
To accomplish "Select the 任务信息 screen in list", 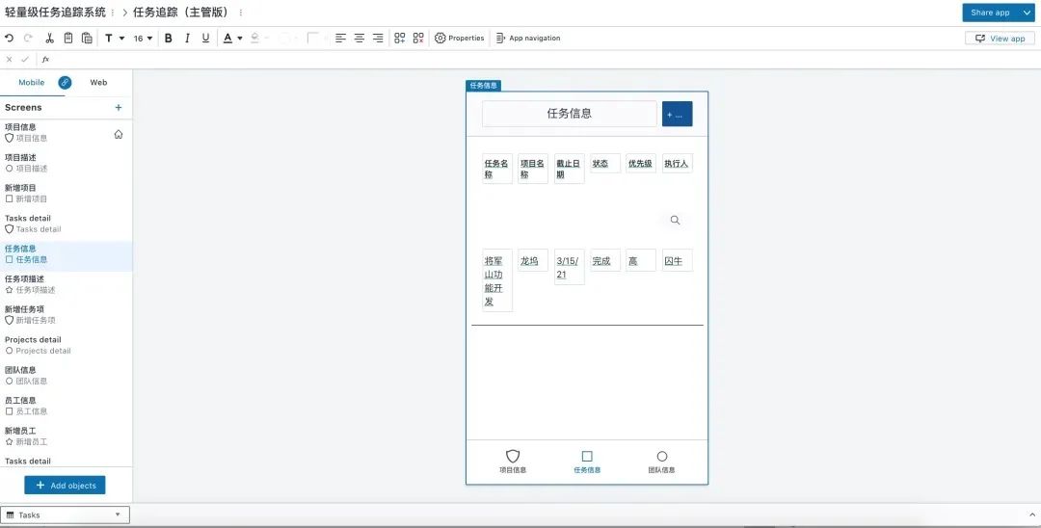I will coord(67,254).
